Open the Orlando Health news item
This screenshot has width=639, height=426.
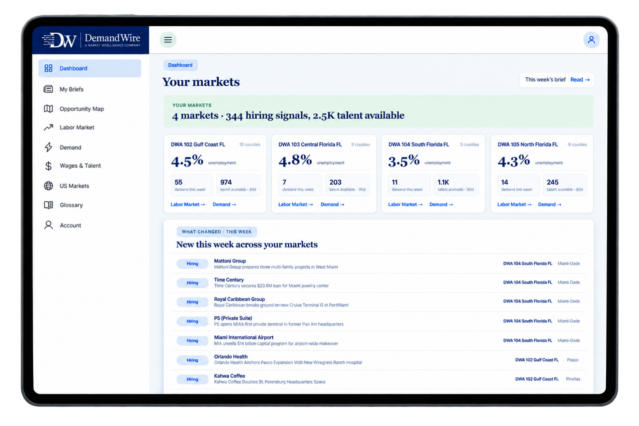coord(379,360)
